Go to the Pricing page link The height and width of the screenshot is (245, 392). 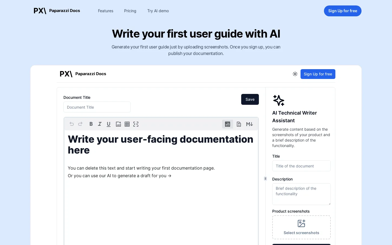(x=130, y=11)
